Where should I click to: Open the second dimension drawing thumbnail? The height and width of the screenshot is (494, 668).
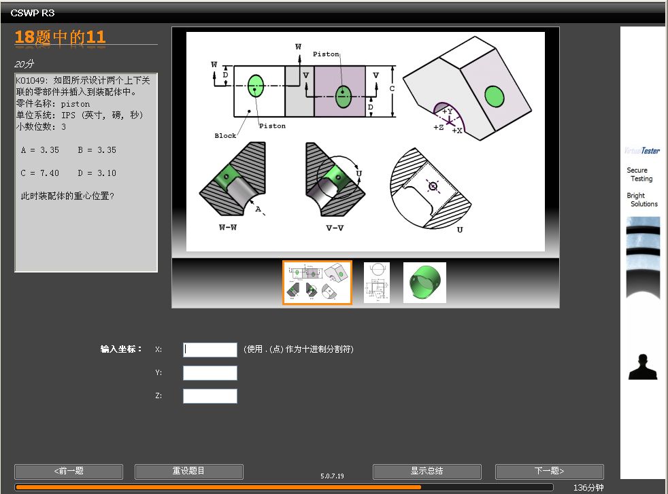point(377,283)
